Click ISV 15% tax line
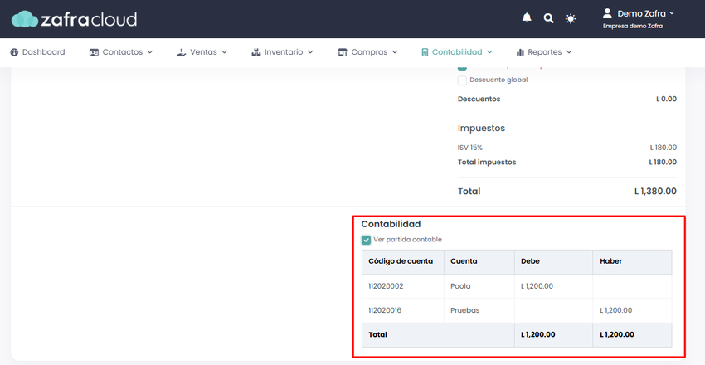This screenshot has width=705, height=365. (x=469, y=148)
